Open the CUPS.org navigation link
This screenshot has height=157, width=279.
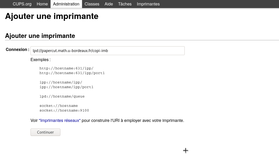[x=22, y=4]
